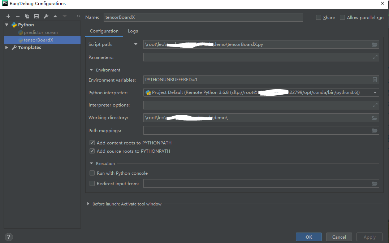The image size is (389, 243).
Task: Edit environment variables list icon
Action: tap(375, 80)
